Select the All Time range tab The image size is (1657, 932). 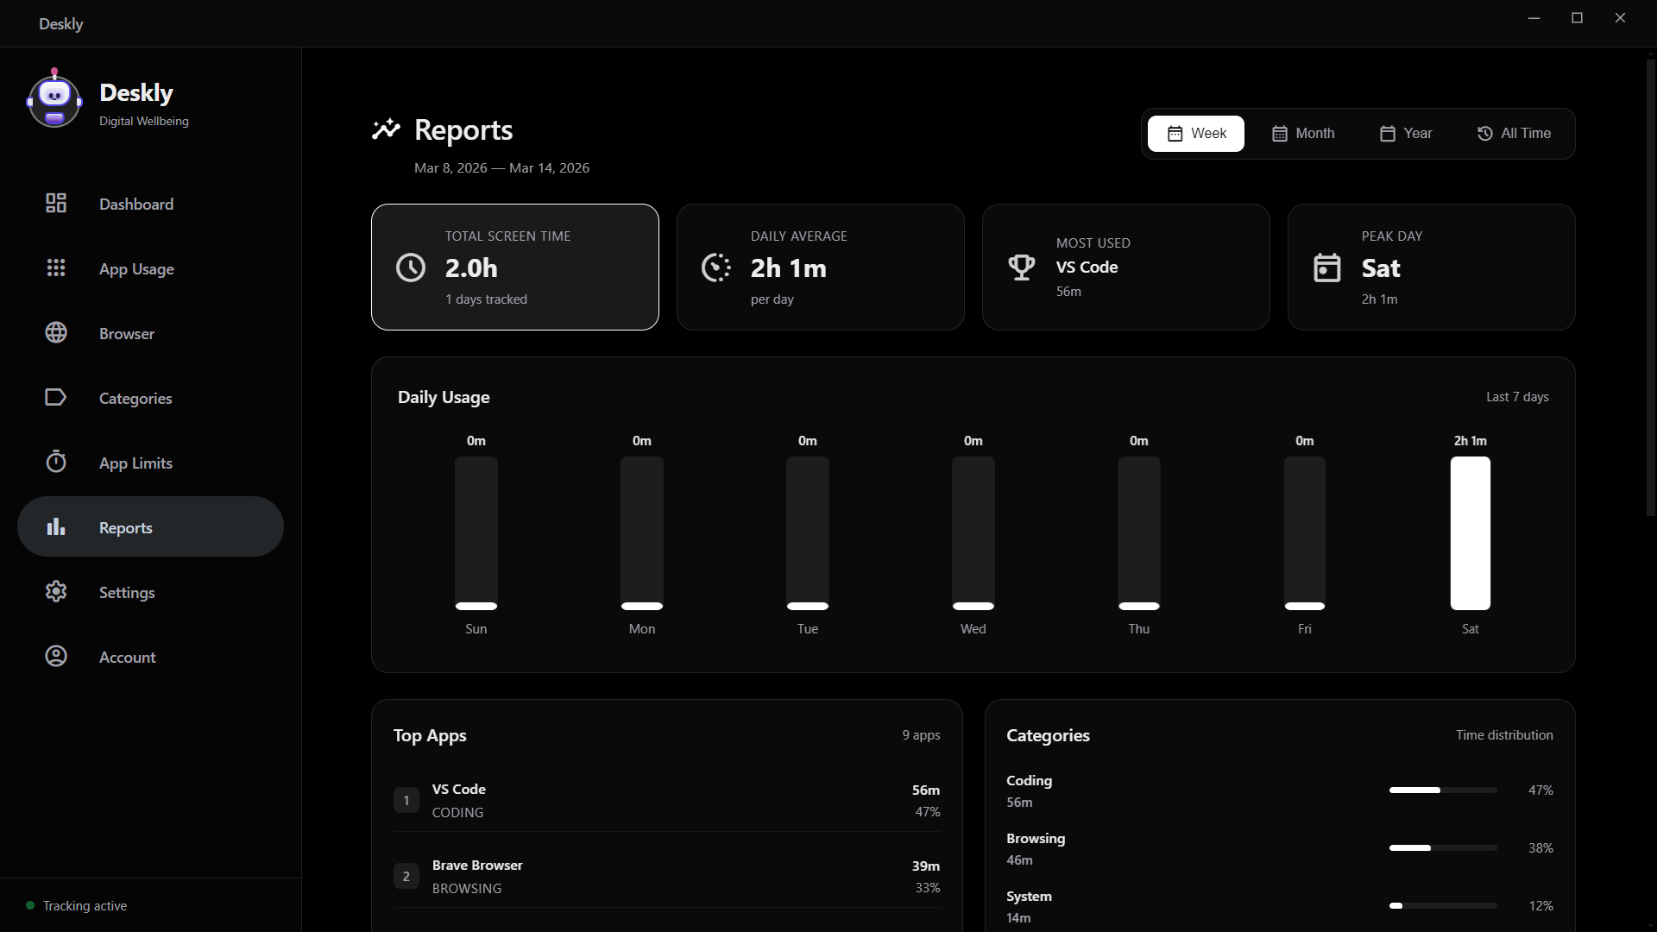(x=1514, y=134)
